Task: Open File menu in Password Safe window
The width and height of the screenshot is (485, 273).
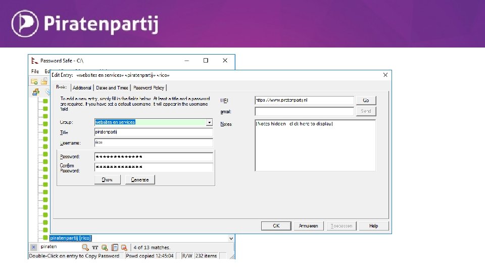Action: [35, 71]
